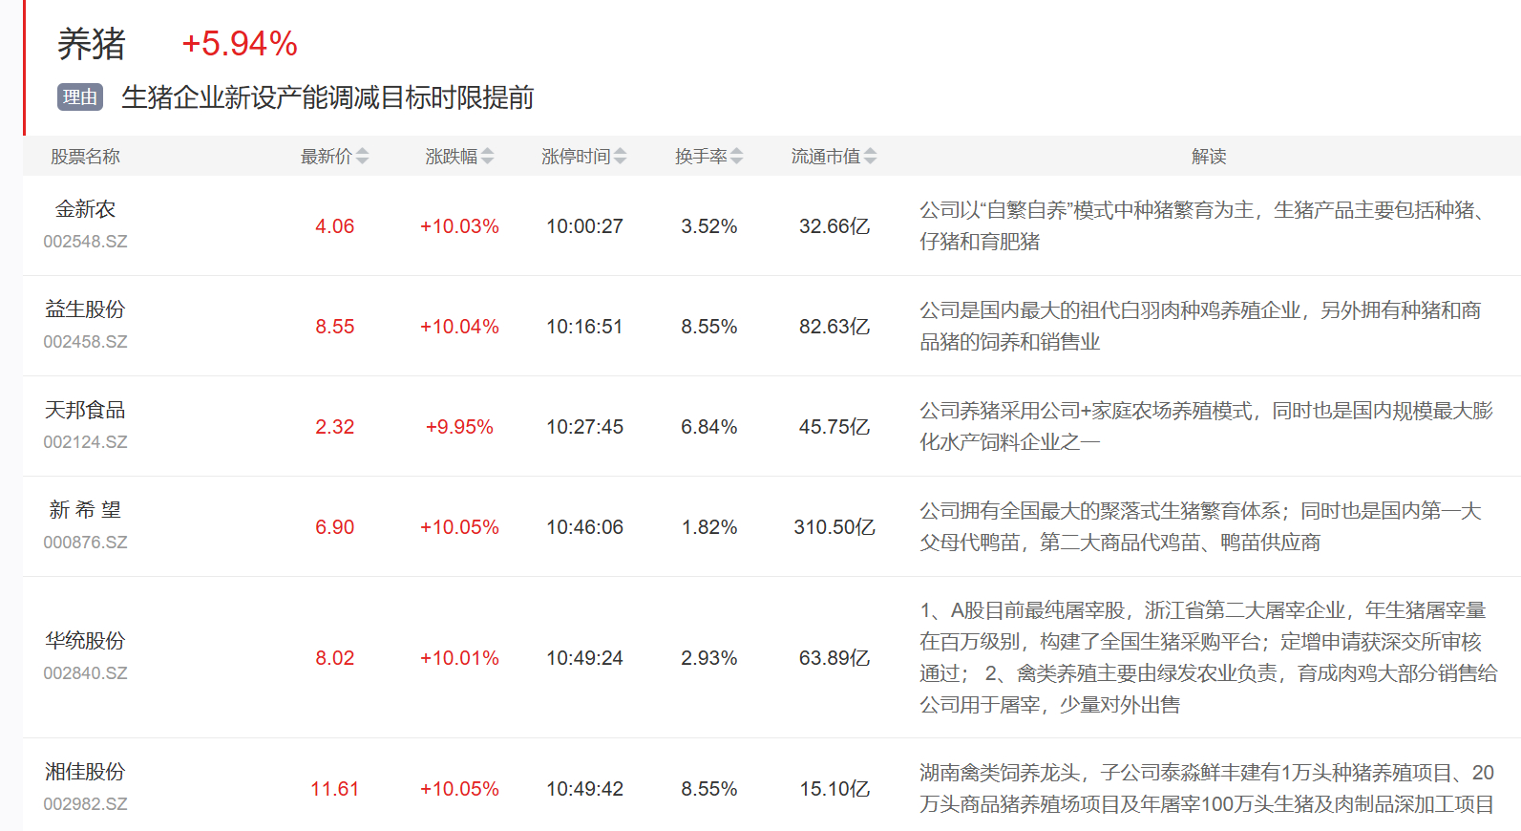
Task: Click limit-up time 10:00:27
Action: coord(584,226)
